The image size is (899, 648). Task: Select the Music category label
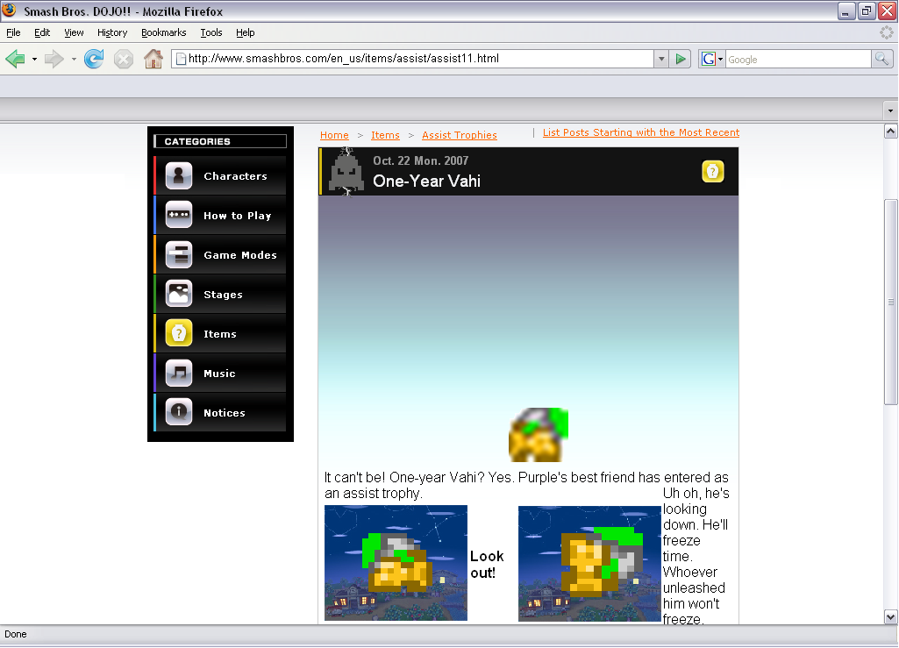(219, 374)
